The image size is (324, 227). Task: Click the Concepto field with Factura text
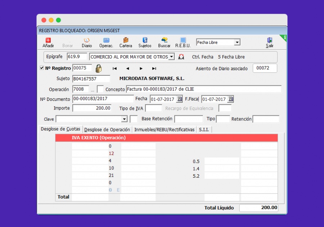[x=204, y=89]
